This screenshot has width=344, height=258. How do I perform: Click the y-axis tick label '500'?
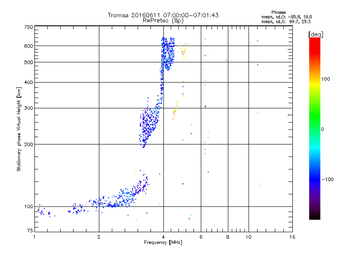pos(28,62)
